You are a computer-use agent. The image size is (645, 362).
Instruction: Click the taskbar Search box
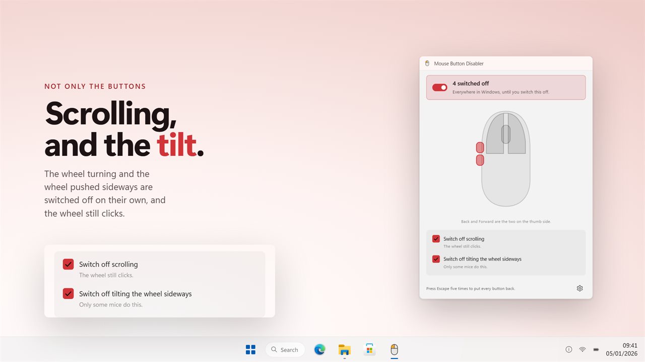285,349
